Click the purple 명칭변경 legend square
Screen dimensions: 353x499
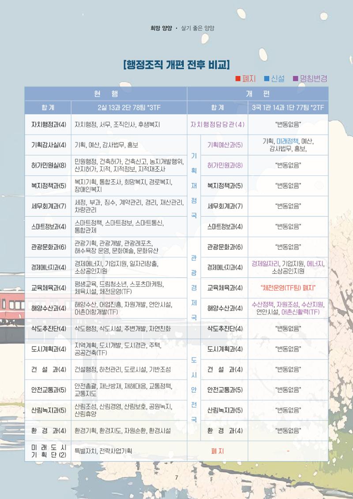(x=295, y=78)
